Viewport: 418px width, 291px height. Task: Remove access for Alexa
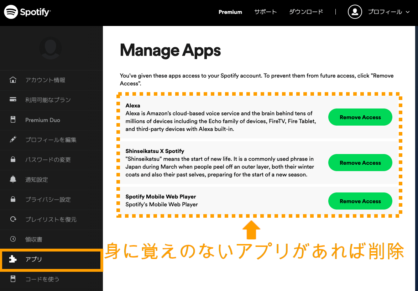(360, 117)
